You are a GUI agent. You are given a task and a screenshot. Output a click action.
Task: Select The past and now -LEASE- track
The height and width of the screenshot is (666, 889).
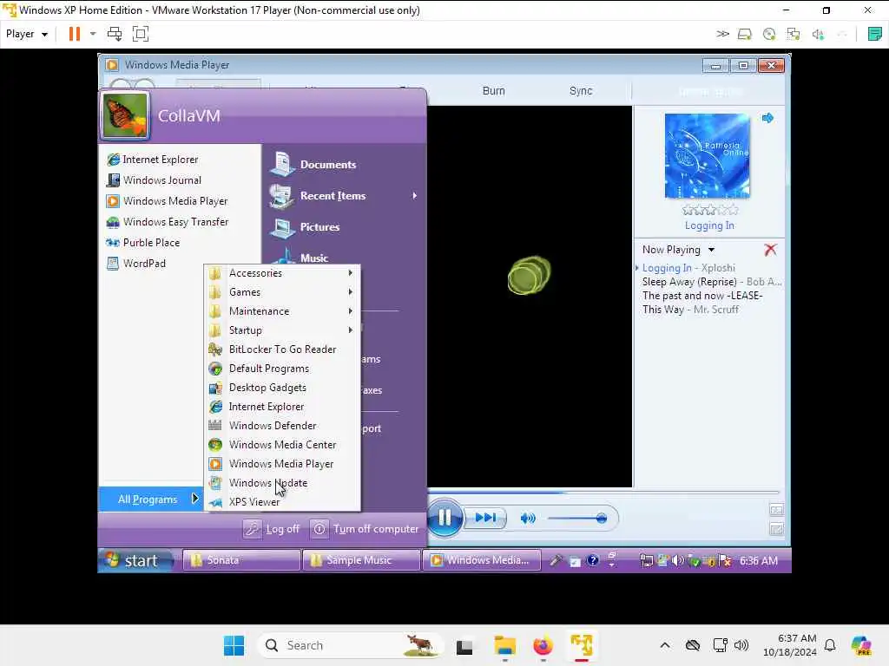coord(701,296)
